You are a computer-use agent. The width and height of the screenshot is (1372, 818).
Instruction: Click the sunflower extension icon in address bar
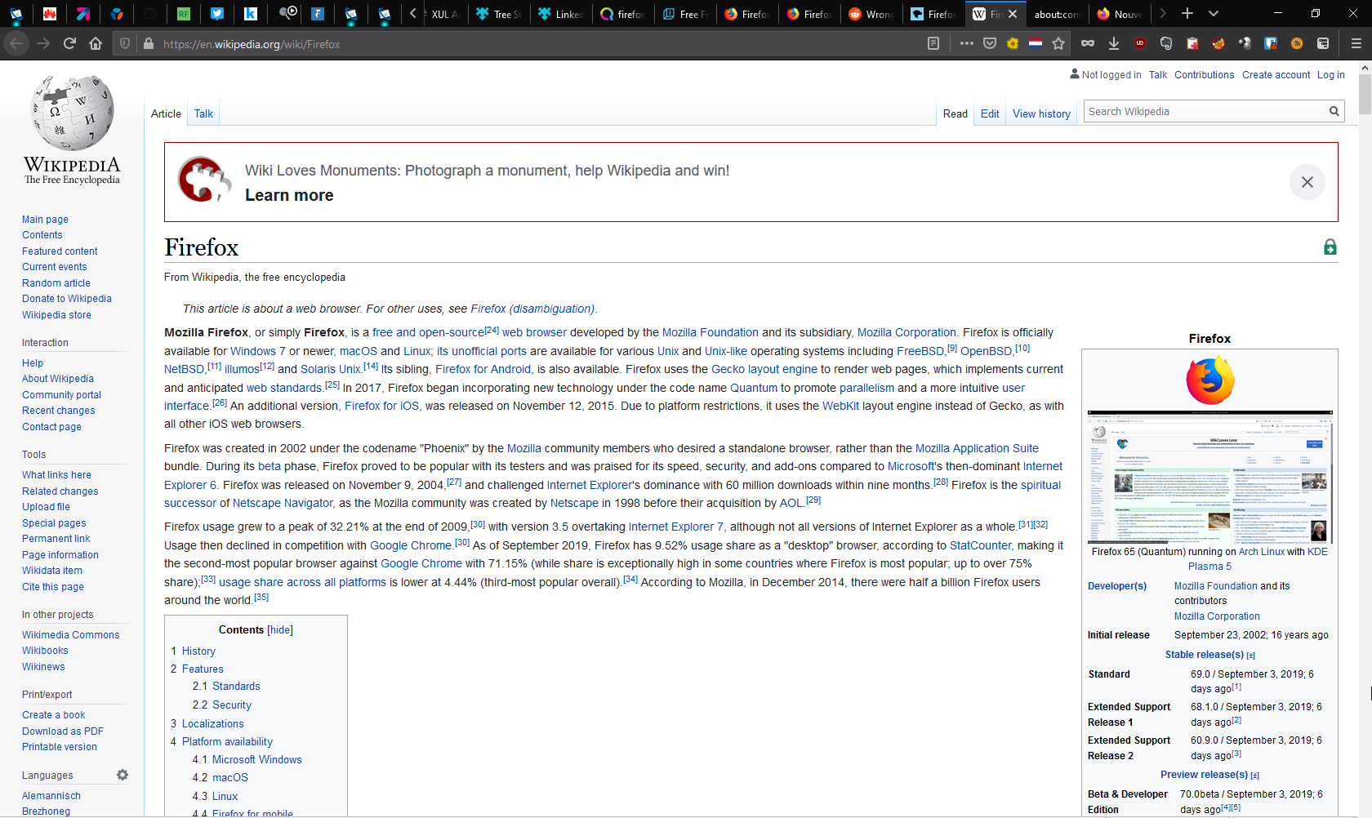tap(1013, 43)
